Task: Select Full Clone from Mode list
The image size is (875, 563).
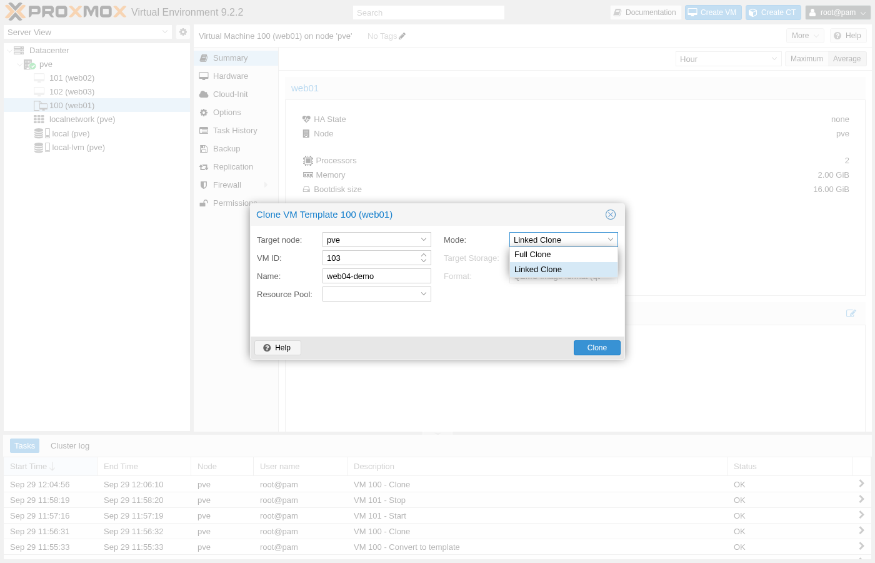Action: pos(564,255)
